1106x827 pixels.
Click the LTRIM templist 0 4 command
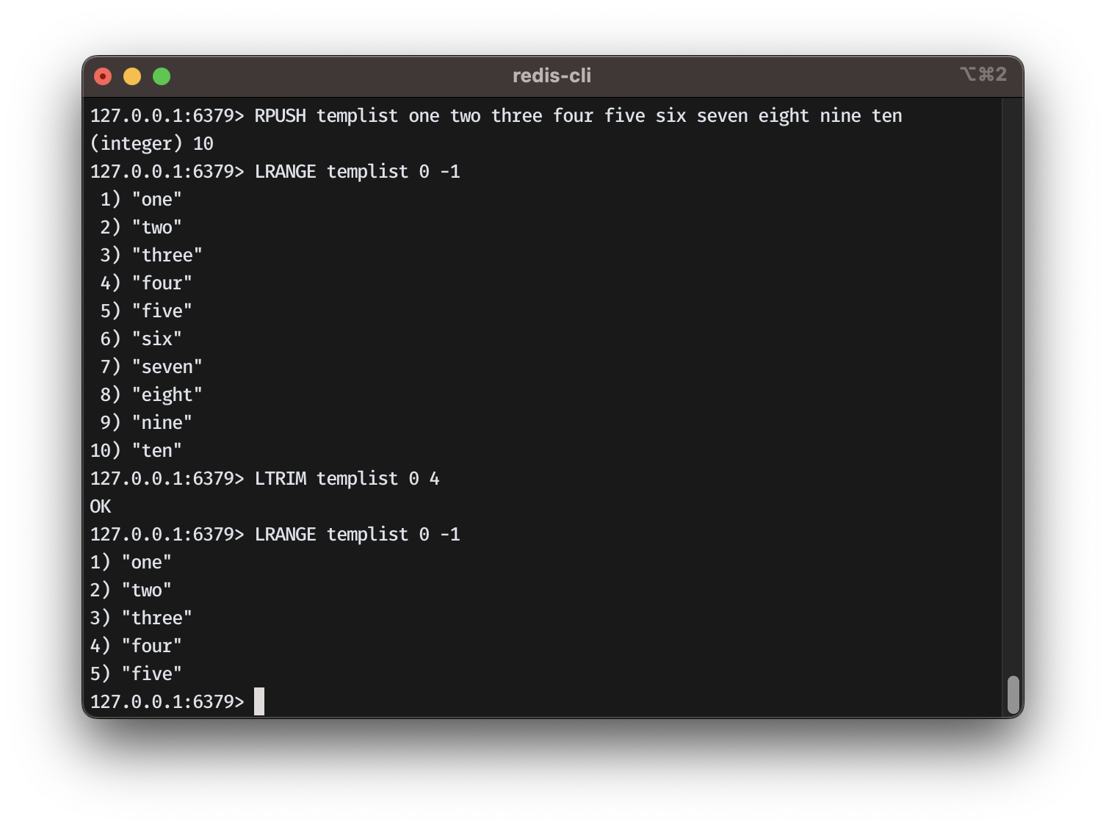[x=347, y=479]
